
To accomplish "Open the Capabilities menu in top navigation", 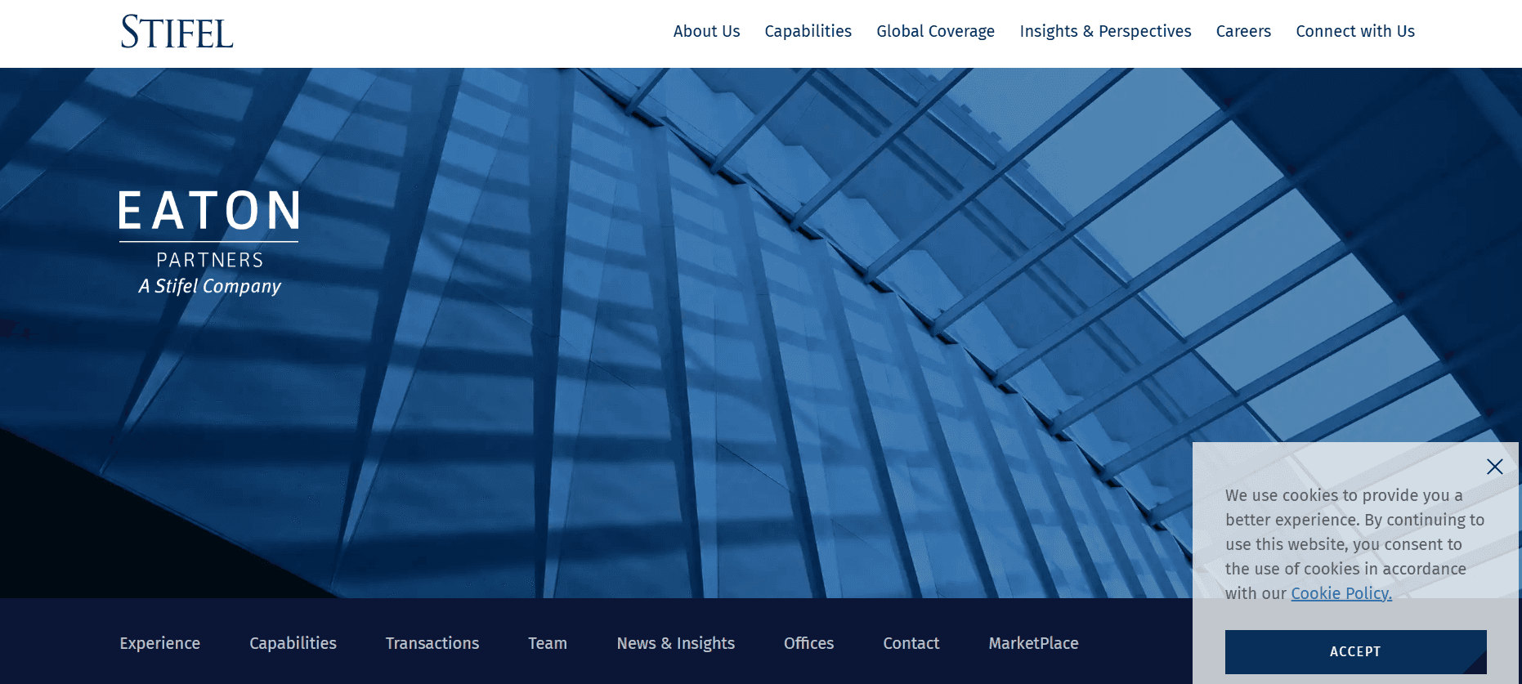I will [x=808, y=31].
